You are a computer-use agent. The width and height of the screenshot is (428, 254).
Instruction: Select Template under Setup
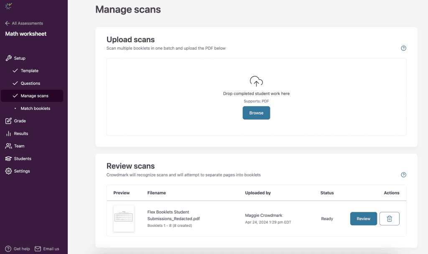(x=29, y=71)
